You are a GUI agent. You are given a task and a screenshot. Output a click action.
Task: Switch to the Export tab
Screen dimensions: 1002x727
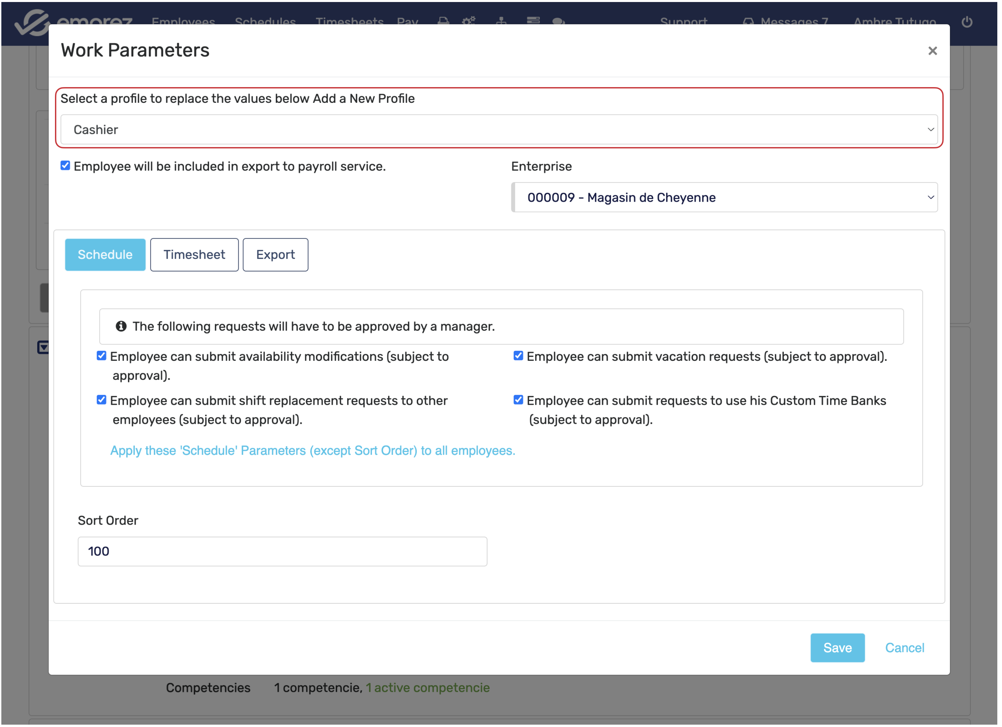coord(275,255)
